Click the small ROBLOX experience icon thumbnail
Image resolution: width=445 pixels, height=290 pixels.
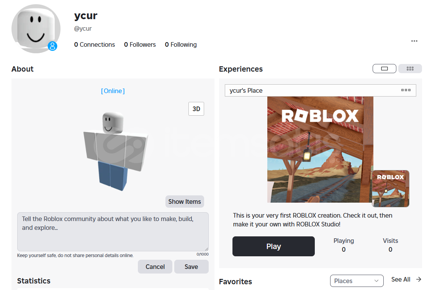coord(390,188)
